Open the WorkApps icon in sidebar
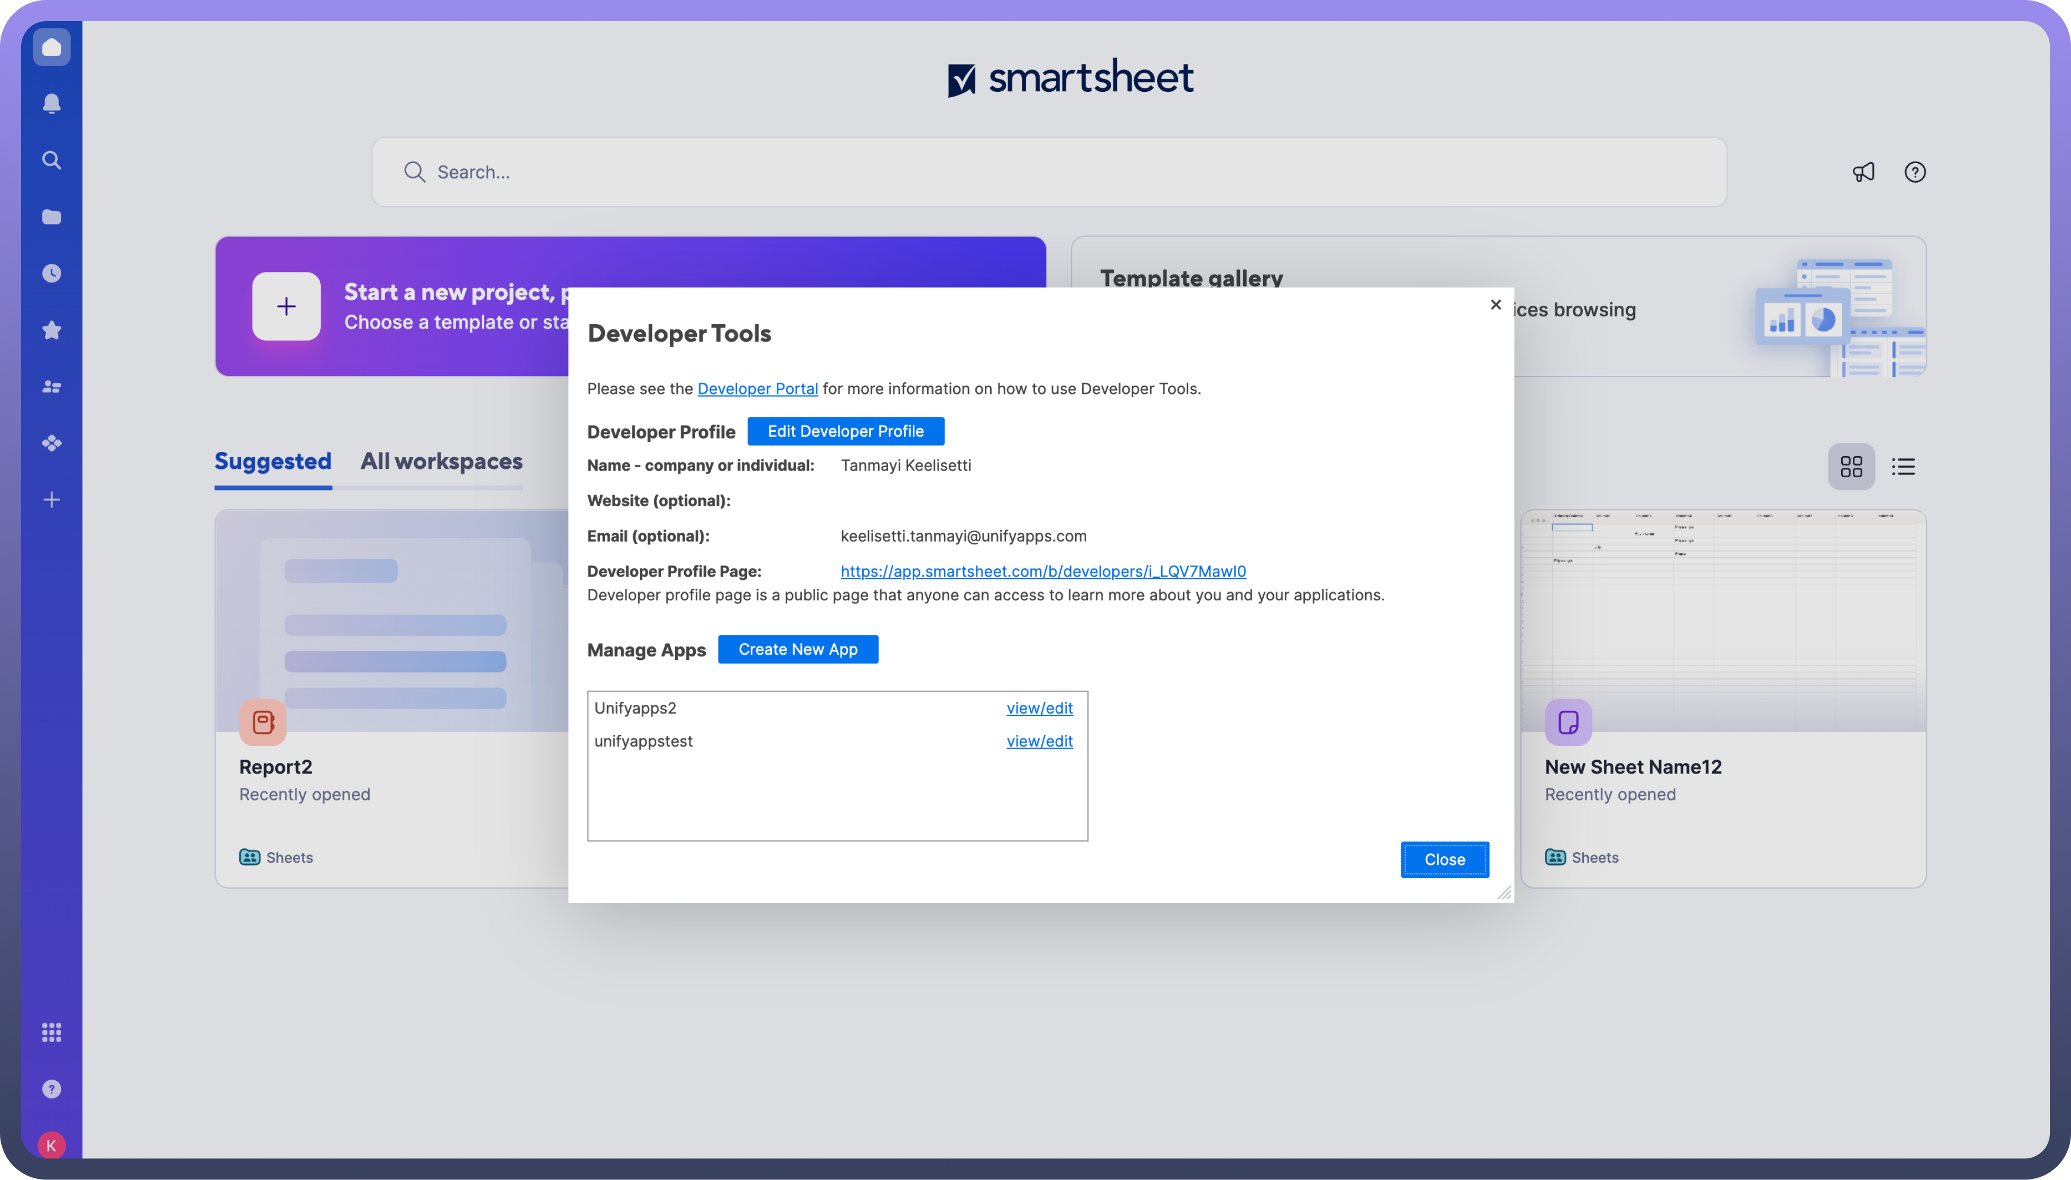 [x=51, y=443]
